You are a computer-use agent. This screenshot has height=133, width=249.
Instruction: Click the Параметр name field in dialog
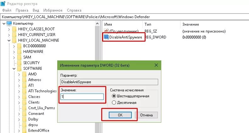pyautogui.click(x=109, y=82)
